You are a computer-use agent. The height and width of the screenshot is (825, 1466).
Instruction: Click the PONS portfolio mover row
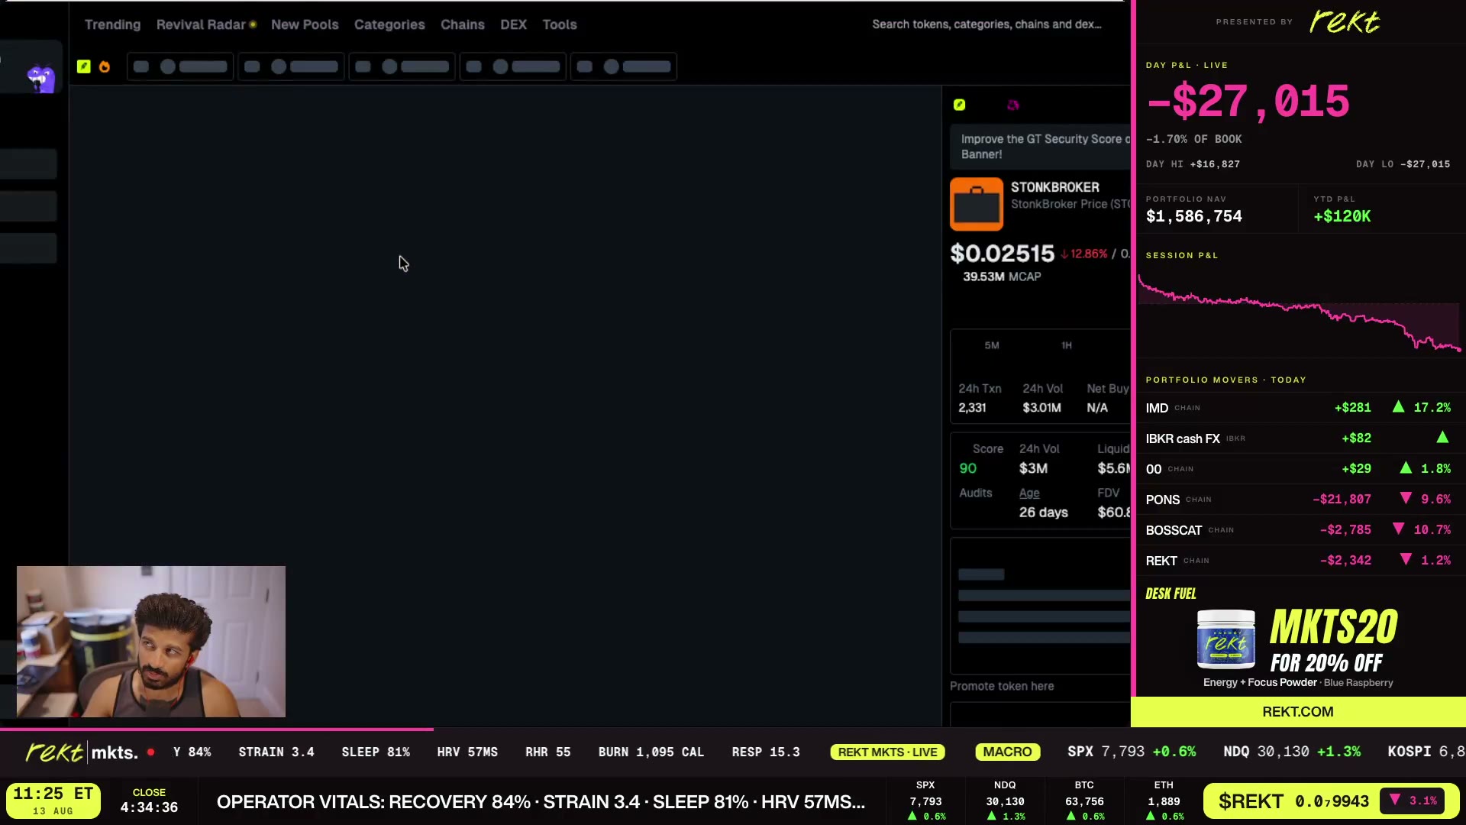click(1298, 499)
